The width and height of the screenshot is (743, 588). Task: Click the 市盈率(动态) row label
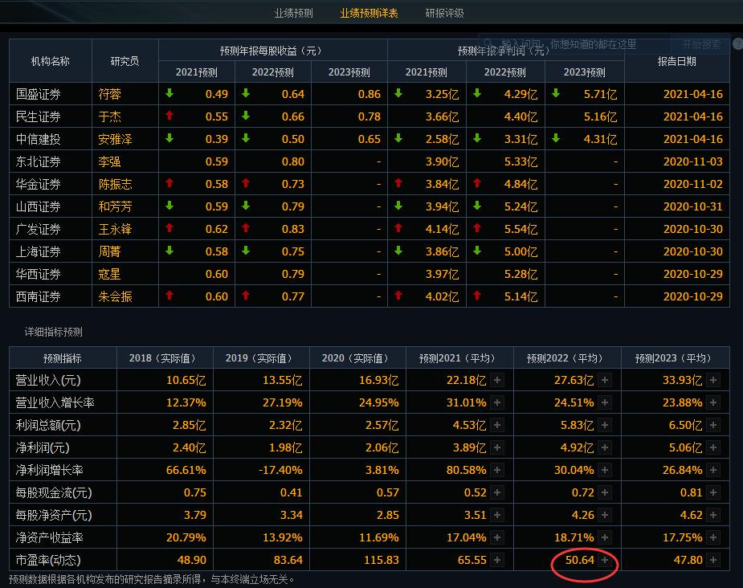48,560
